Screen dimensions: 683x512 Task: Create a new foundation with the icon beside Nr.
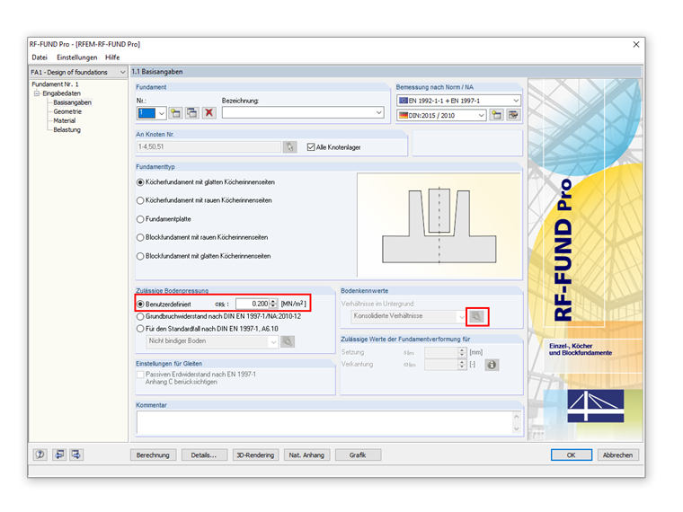pos(175,113)
